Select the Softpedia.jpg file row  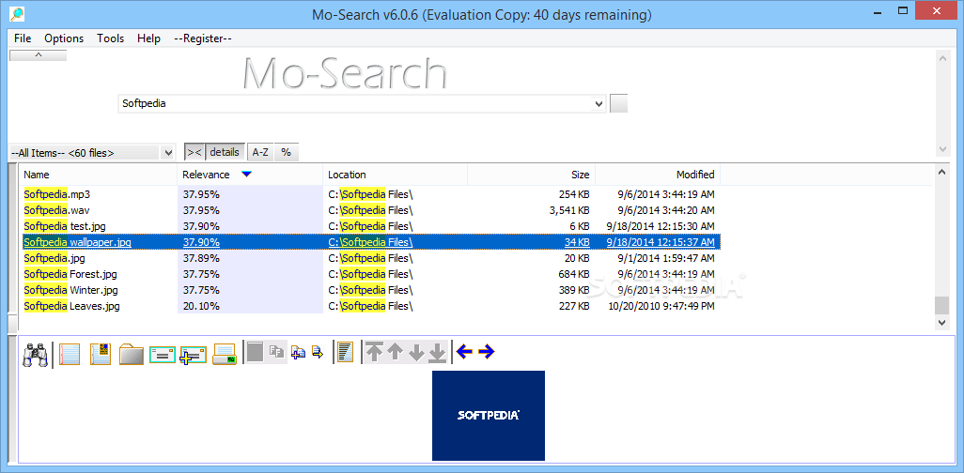[369, 258]
